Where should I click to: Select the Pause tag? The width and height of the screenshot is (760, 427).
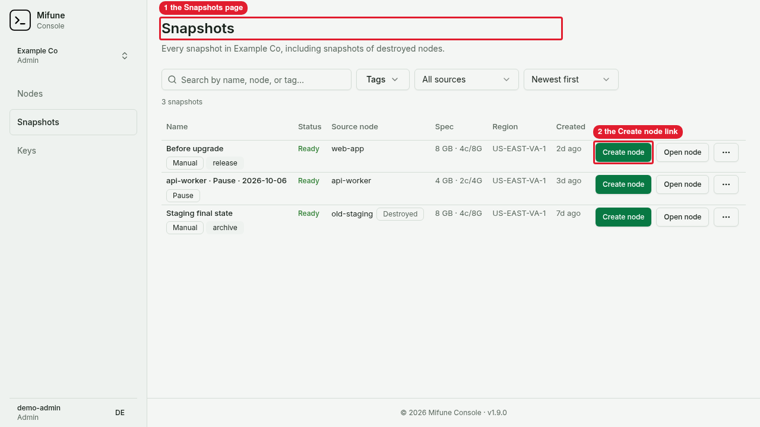click(x=183, y=196)
